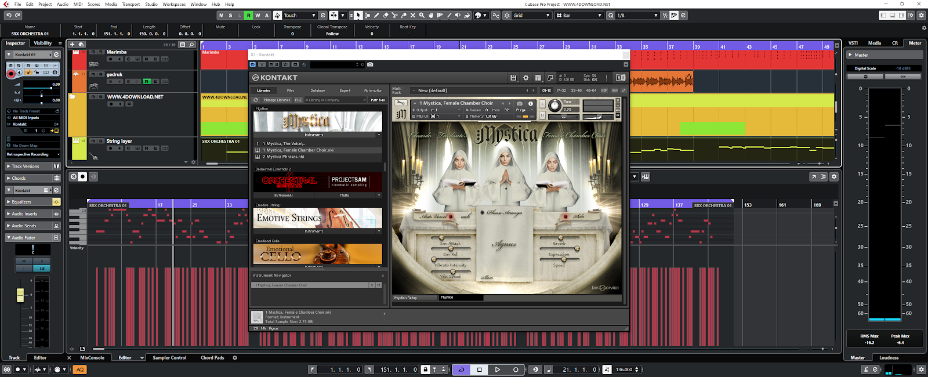This screenshot has height=377, width=928.
Task: Click the Stop button in transport
Action: click(480, 369)
